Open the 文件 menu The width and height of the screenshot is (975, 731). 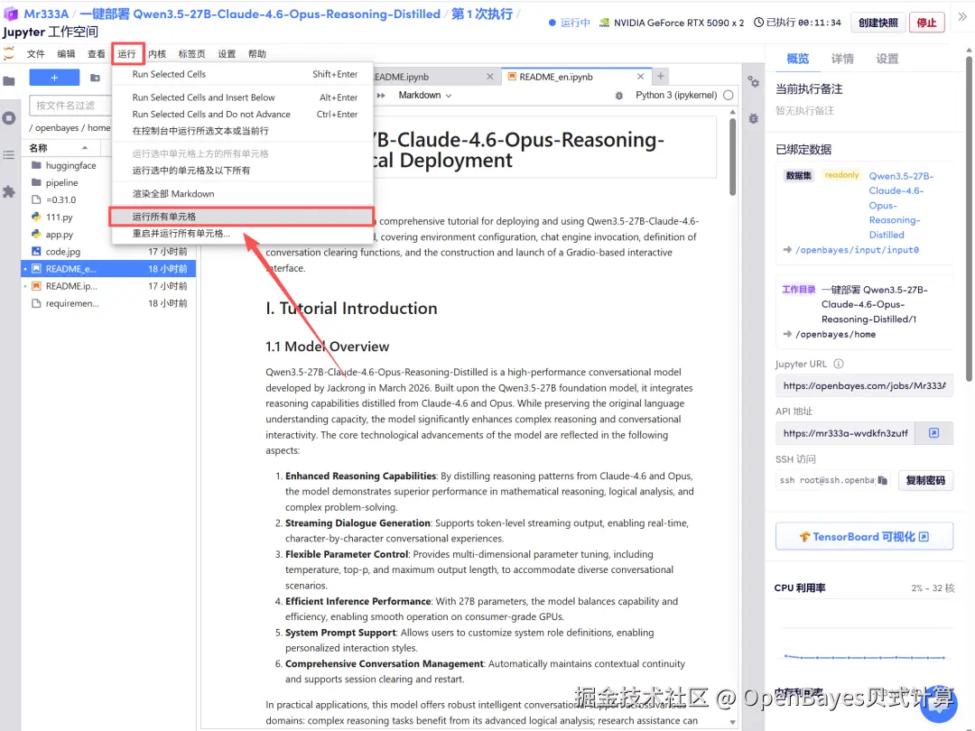click(35, 54)
